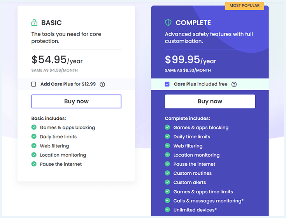Click the 'Add Care Plus for $12.99' label
The height and width of the screenshot is (218, 286).
click(x=68, y=84)
